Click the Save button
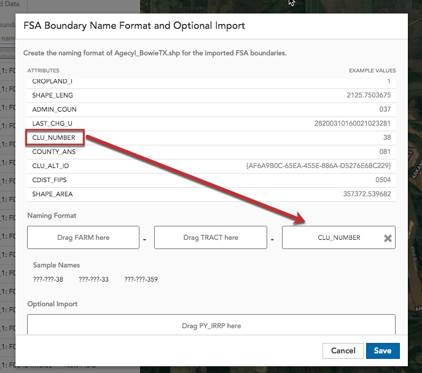422x373 pixels. coord(383,351)
